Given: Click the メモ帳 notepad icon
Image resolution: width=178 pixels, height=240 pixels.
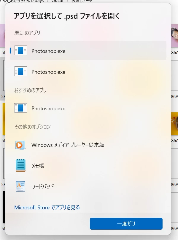Looking at the screenshot, I should (20, 165).
